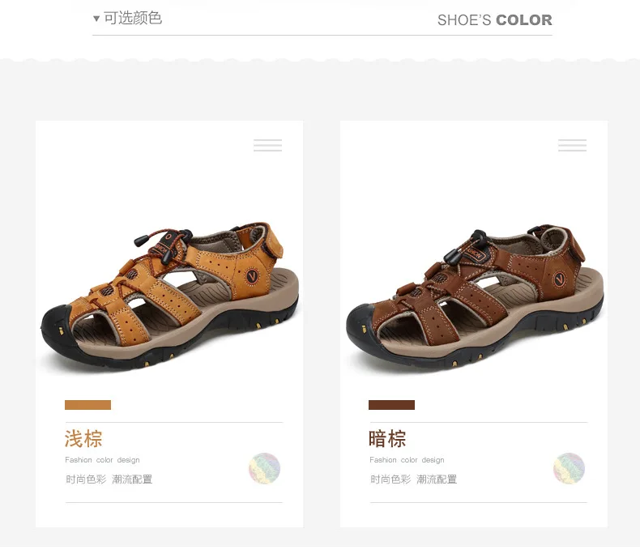Click Fashion color design text under 暗棕

[x=407, y=460]
